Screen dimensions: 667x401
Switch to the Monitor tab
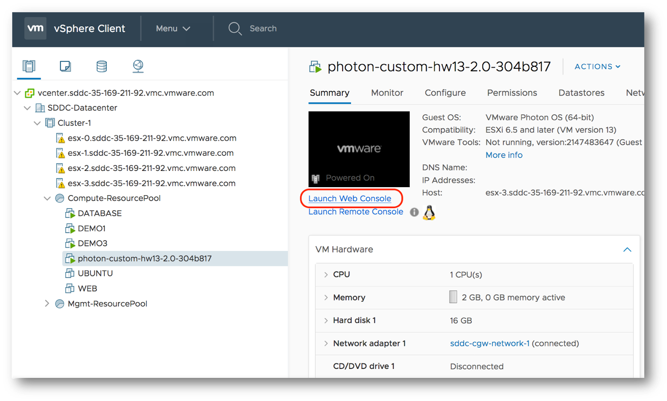[387, 93]
